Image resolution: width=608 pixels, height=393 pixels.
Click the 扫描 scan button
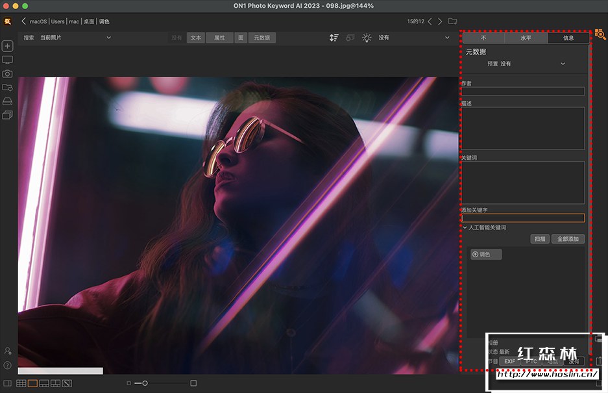540,239
